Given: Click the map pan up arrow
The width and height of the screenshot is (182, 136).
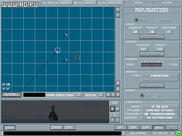Looking at the screenshot, I should point(118,83).
